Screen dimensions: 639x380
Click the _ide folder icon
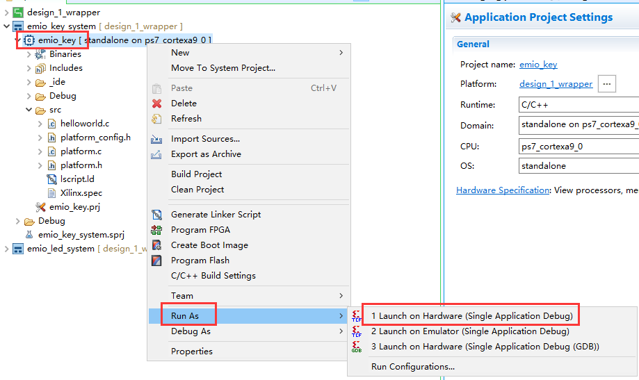[x=40, y=82]
